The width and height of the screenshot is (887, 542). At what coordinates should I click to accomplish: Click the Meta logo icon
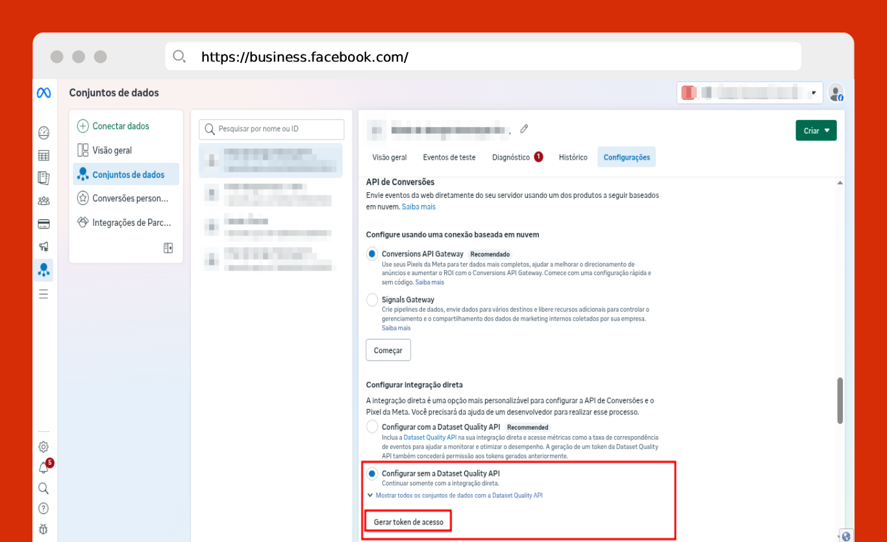point(44,93)
